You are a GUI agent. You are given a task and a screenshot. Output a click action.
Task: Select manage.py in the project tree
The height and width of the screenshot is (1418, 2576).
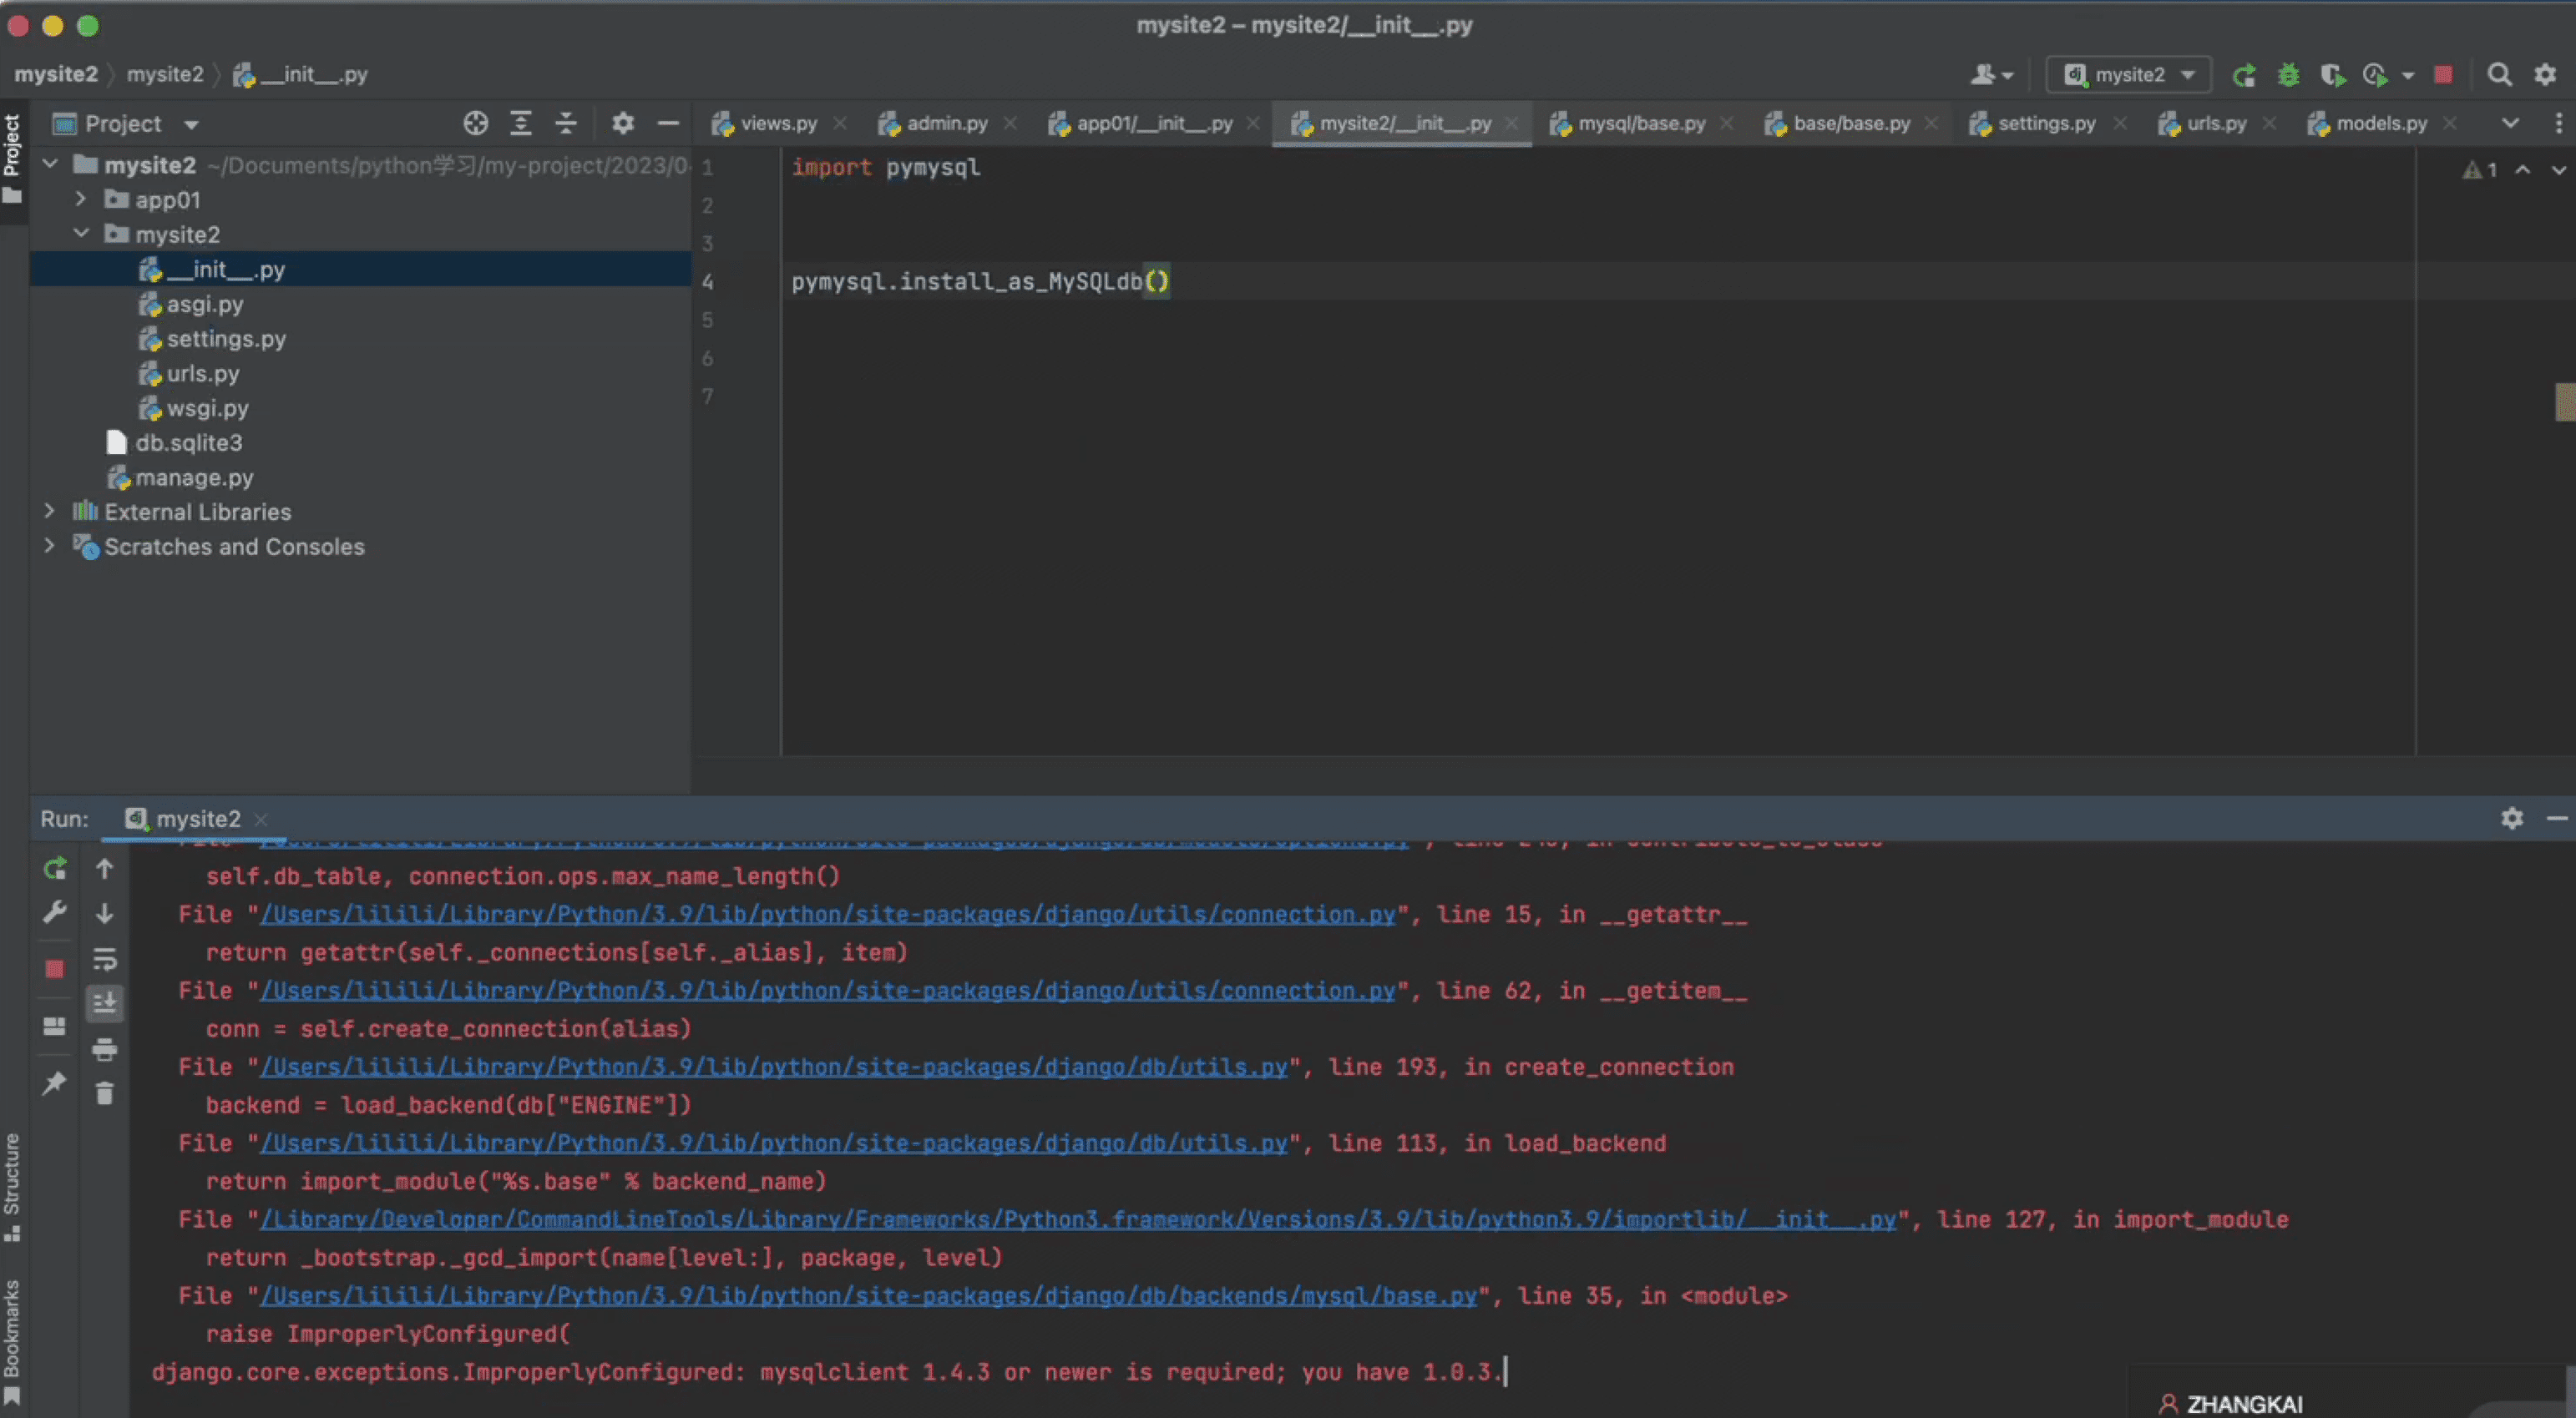click(194, 477)
